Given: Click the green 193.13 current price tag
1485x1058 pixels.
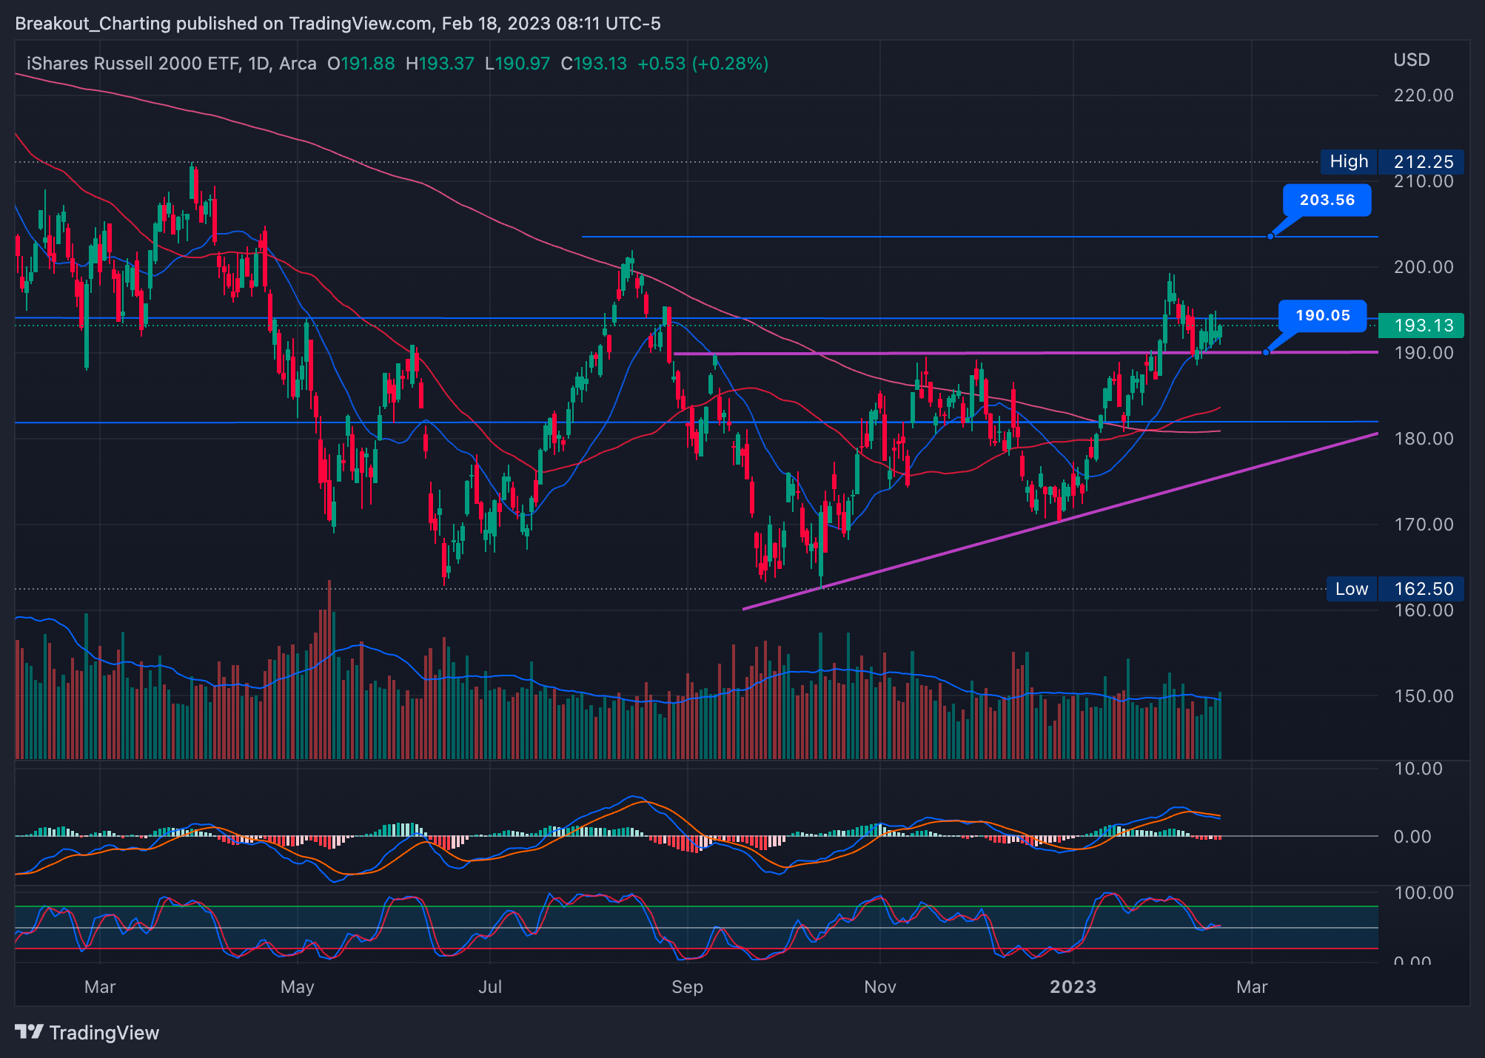Looking at the screenshot, I should point(1423,326).
